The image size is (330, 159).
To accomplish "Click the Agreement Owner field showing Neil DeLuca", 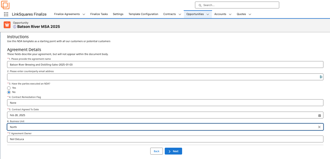I will (x=165, y=139).
